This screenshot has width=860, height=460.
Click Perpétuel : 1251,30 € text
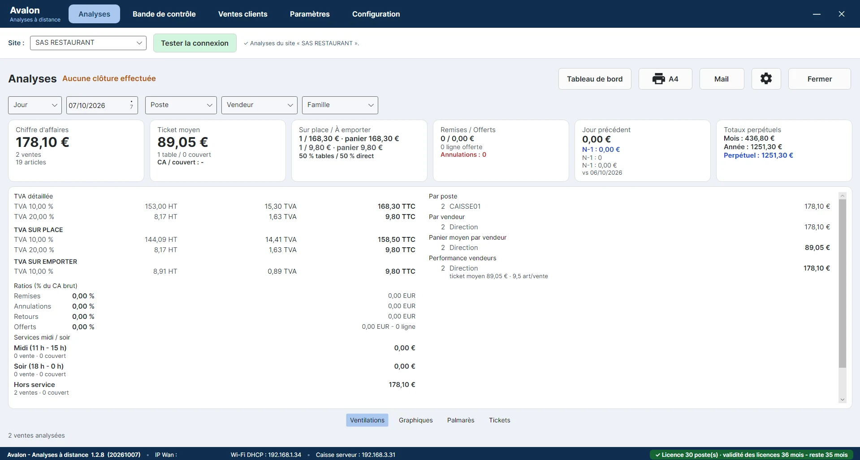(x=758, y=155)
